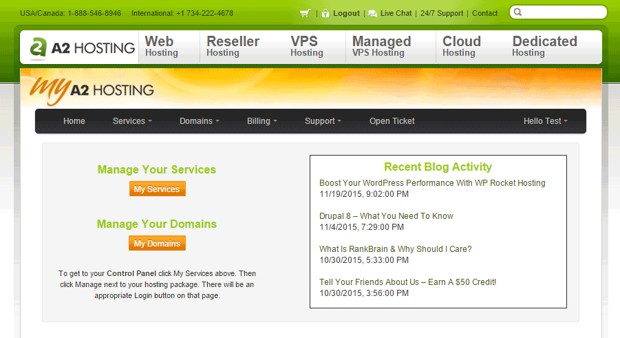Click the Manage Your Domains heading
Viewport: 620px width, 338px height.
tap(157, 224)
